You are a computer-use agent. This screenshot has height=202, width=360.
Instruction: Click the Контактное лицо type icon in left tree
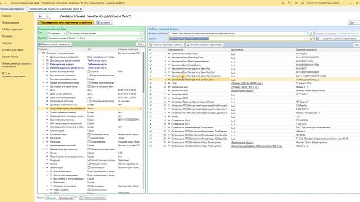[89, 135]
